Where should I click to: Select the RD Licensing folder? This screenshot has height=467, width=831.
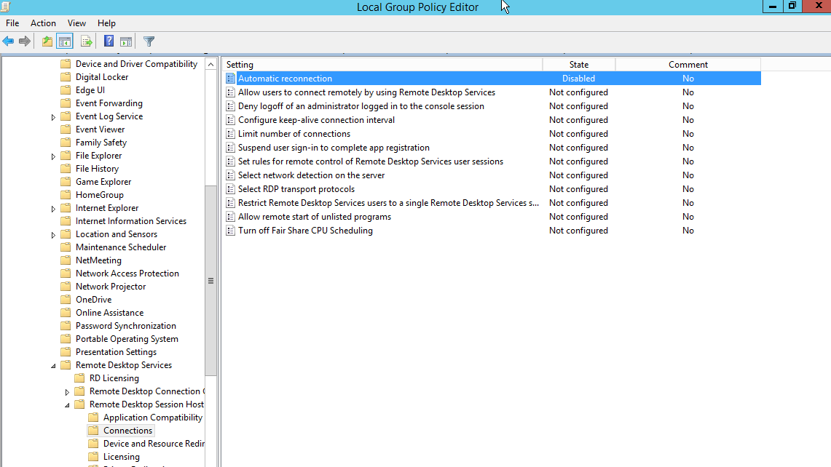114,378
